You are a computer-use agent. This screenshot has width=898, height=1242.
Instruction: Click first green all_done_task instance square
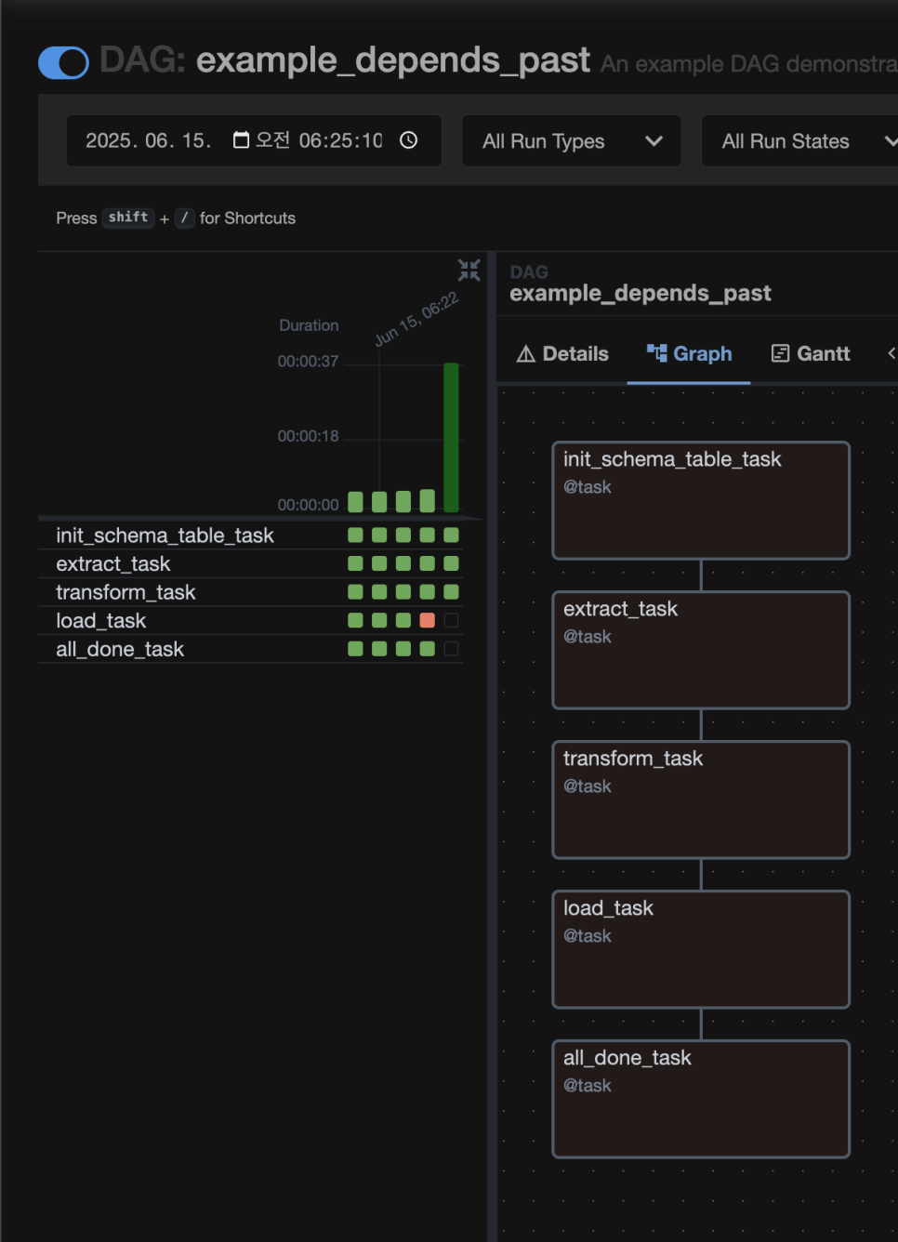[355, 649]
